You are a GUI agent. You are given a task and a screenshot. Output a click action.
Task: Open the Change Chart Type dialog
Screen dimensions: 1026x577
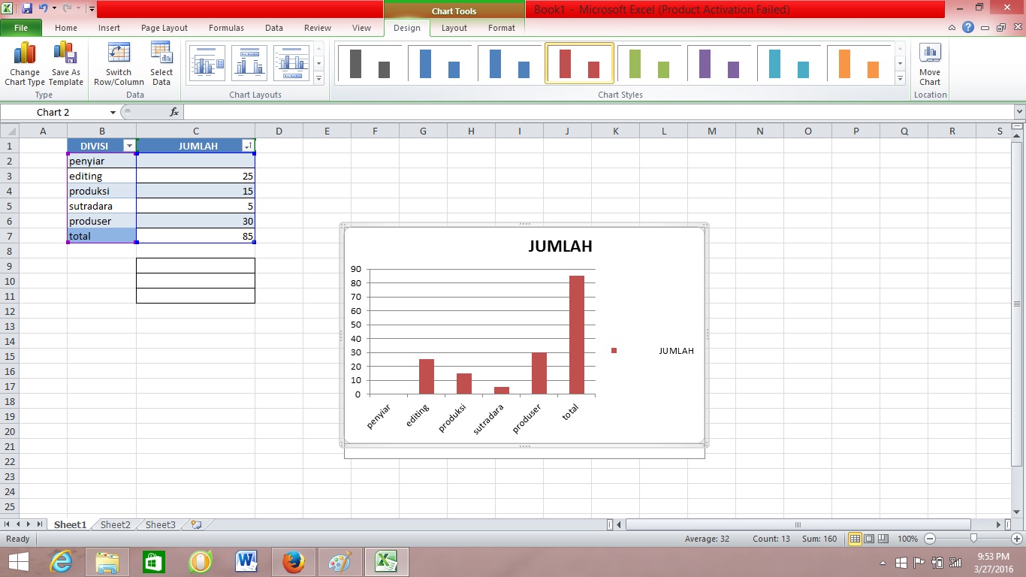25,64
